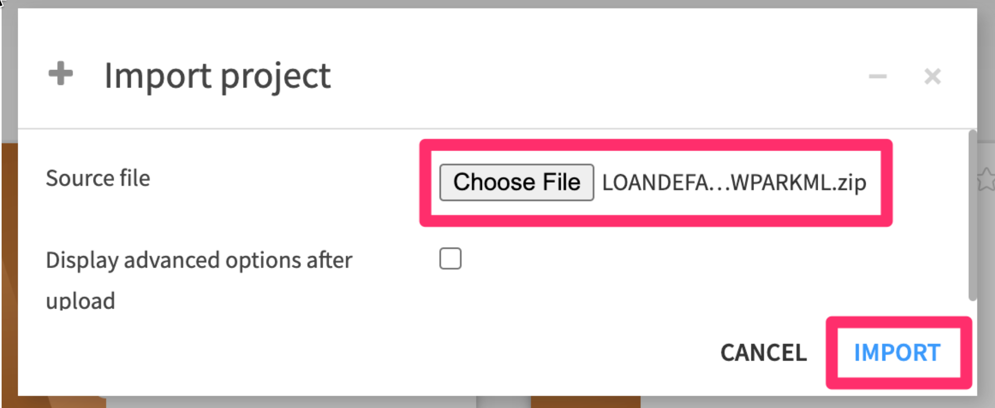
Task: Click IMPORT to import the project
Action: pyautogui.click(x=897, y=352)
